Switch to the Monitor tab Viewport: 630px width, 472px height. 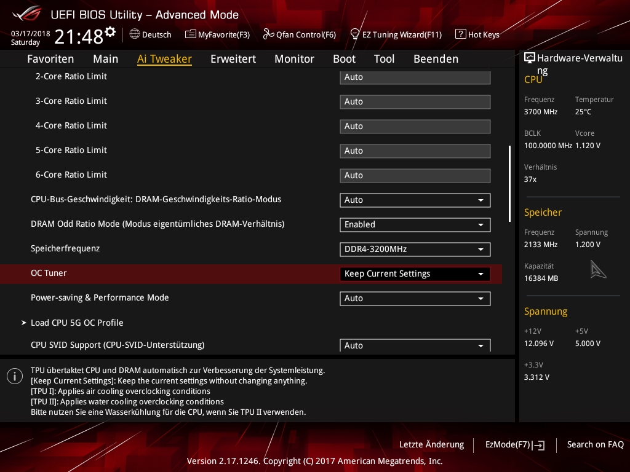point(294,59)
